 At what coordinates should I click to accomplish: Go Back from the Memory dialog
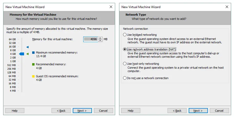(61, 111)
